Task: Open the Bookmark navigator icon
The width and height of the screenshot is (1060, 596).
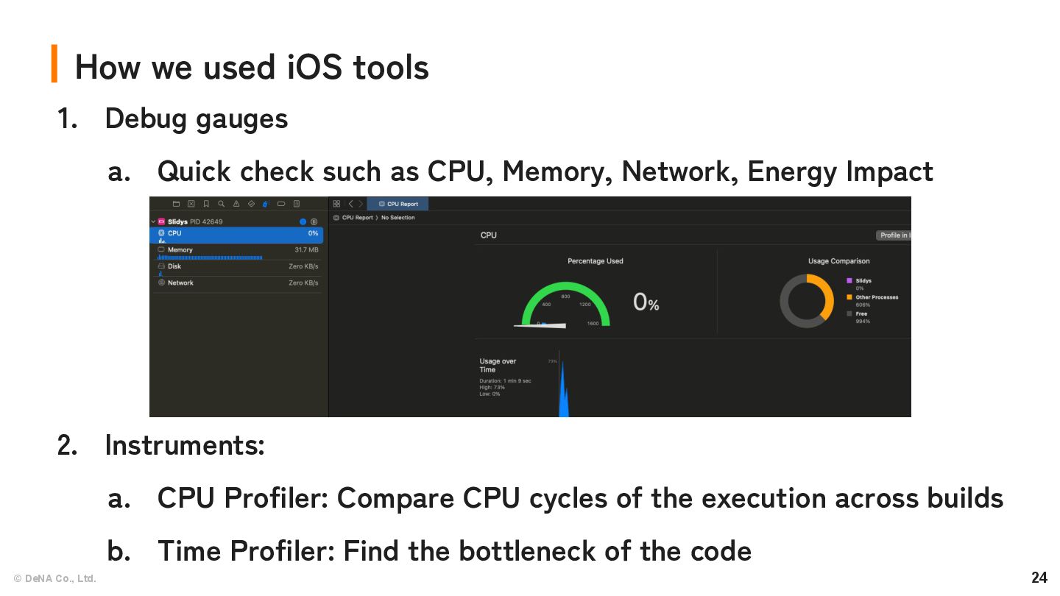Action: pyautogui.click(x=206, y=204)
